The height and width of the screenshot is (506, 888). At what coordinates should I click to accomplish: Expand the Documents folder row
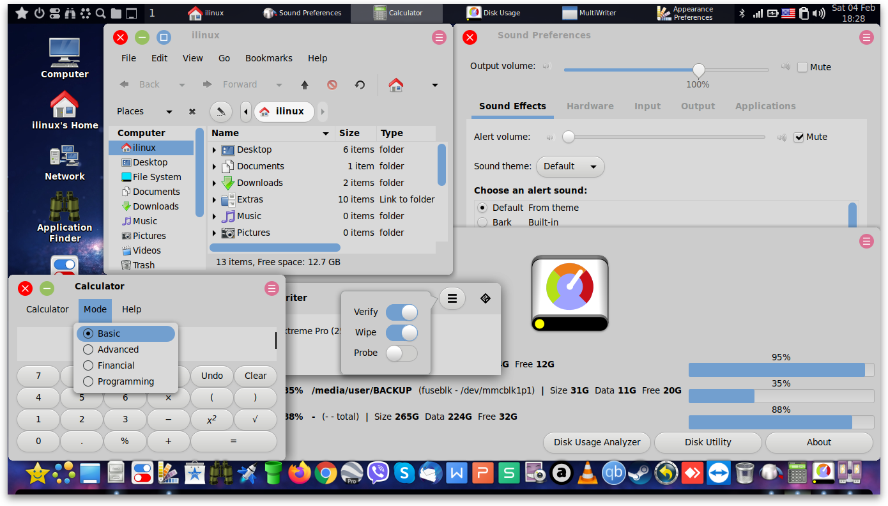tap(215, 166)
